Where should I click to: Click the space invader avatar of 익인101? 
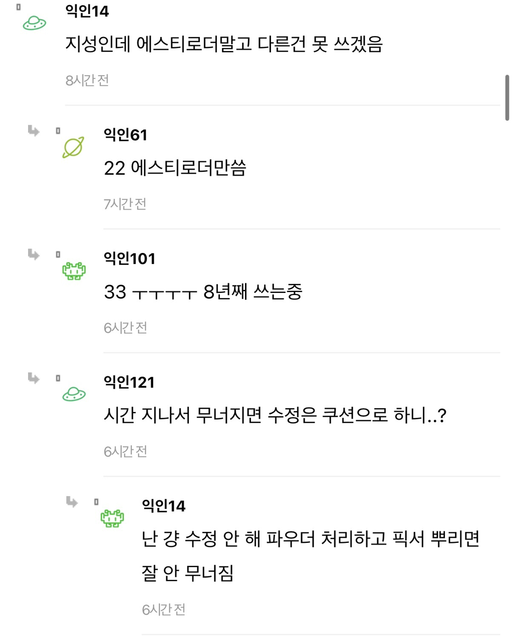[x=74, y=271]
